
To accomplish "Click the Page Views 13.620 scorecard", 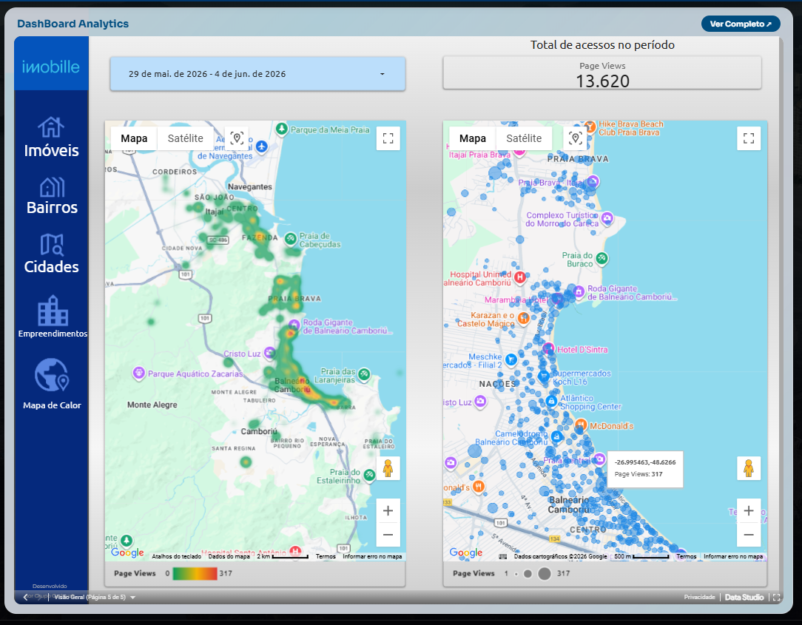I will pos(602,73).
